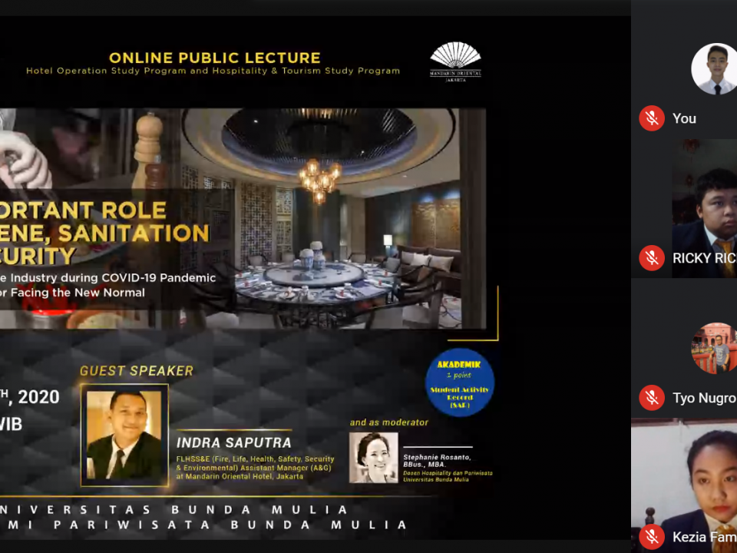
Task: Select Kezia's video tile
Action: point(684,486)
